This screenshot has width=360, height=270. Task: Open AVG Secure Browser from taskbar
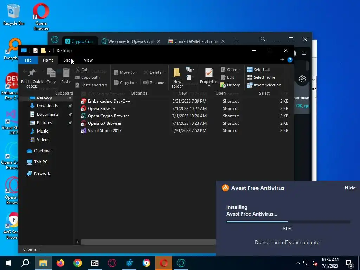[147, 263]
